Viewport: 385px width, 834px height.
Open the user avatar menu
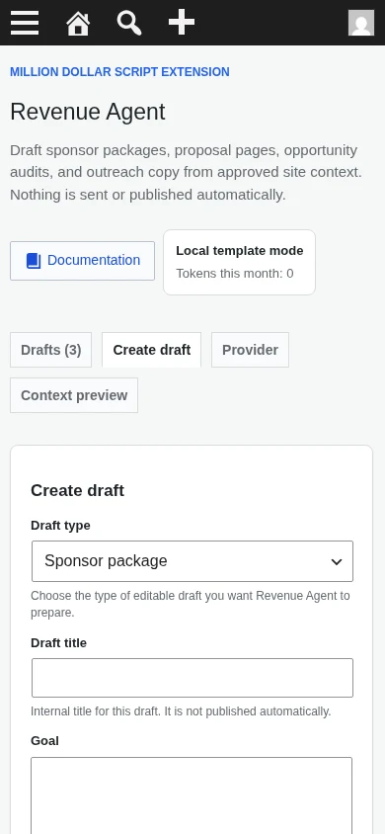point(361,23)
